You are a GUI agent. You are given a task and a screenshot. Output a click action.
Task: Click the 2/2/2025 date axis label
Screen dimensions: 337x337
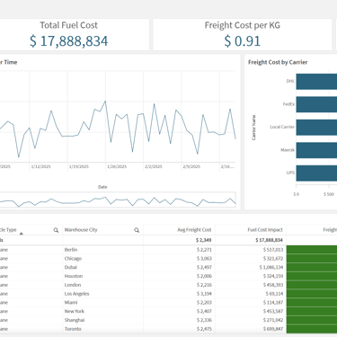point(154,166)
